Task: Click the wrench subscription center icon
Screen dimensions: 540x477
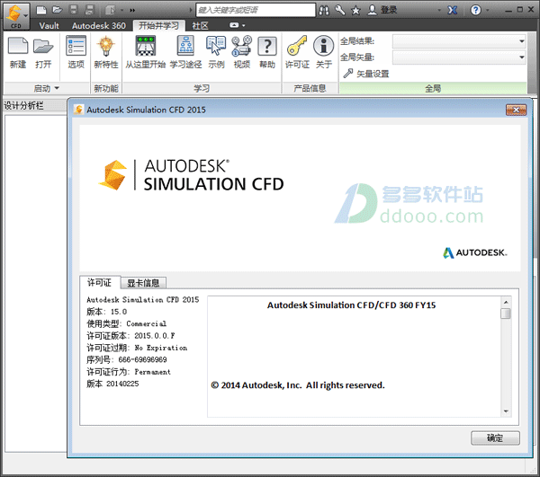Action: coord(340,10)
